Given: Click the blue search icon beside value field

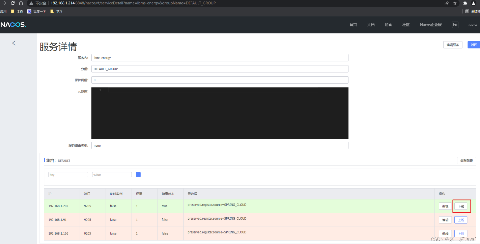Looking at the screenshot, I should [138, 175].
